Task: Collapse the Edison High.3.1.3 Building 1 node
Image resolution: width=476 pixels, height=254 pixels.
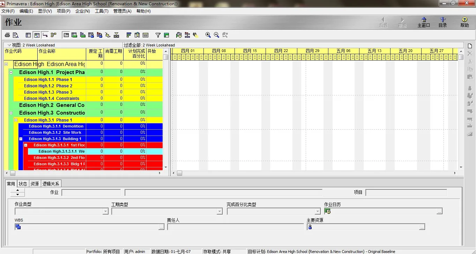Action: 21,139
